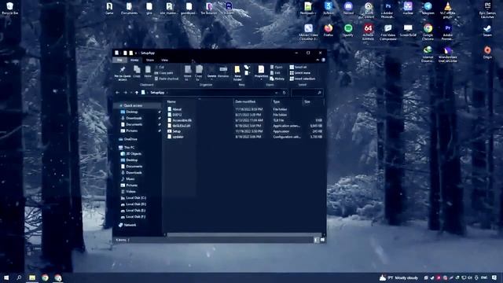Click SetupApp in the address bar
Viewport: 503px width, 283px height.
pyautogui.click(x=157, y=93)
